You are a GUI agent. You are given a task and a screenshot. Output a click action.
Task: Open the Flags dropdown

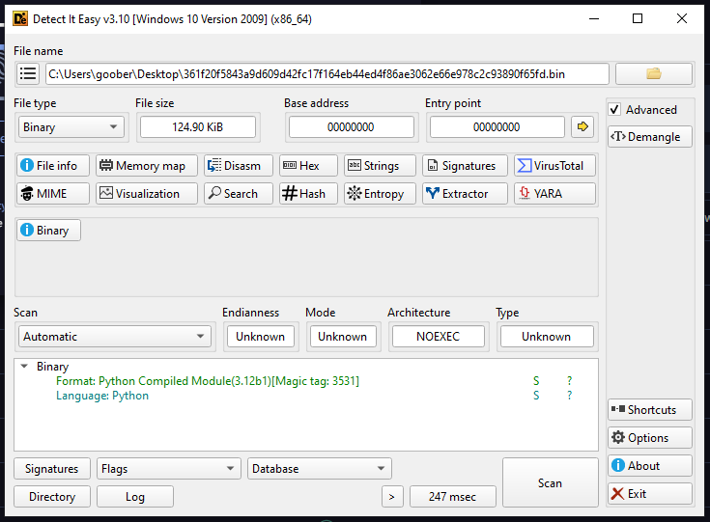pyautogui.click(x=168, y=469)
